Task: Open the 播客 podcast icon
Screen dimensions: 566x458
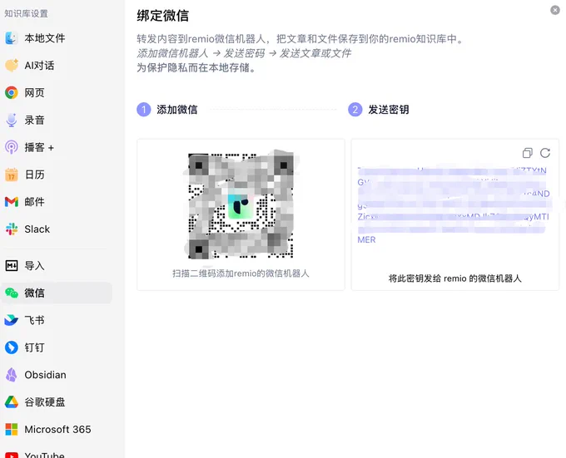Action: pos(12,147)
